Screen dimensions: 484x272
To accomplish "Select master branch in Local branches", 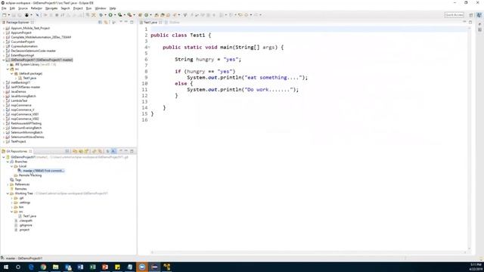I will coord(43,171).
